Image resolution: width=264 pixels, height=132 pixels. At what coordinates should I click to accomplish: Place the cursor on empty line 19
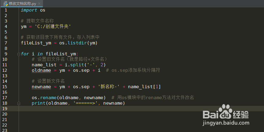click(x=92, y=109)
